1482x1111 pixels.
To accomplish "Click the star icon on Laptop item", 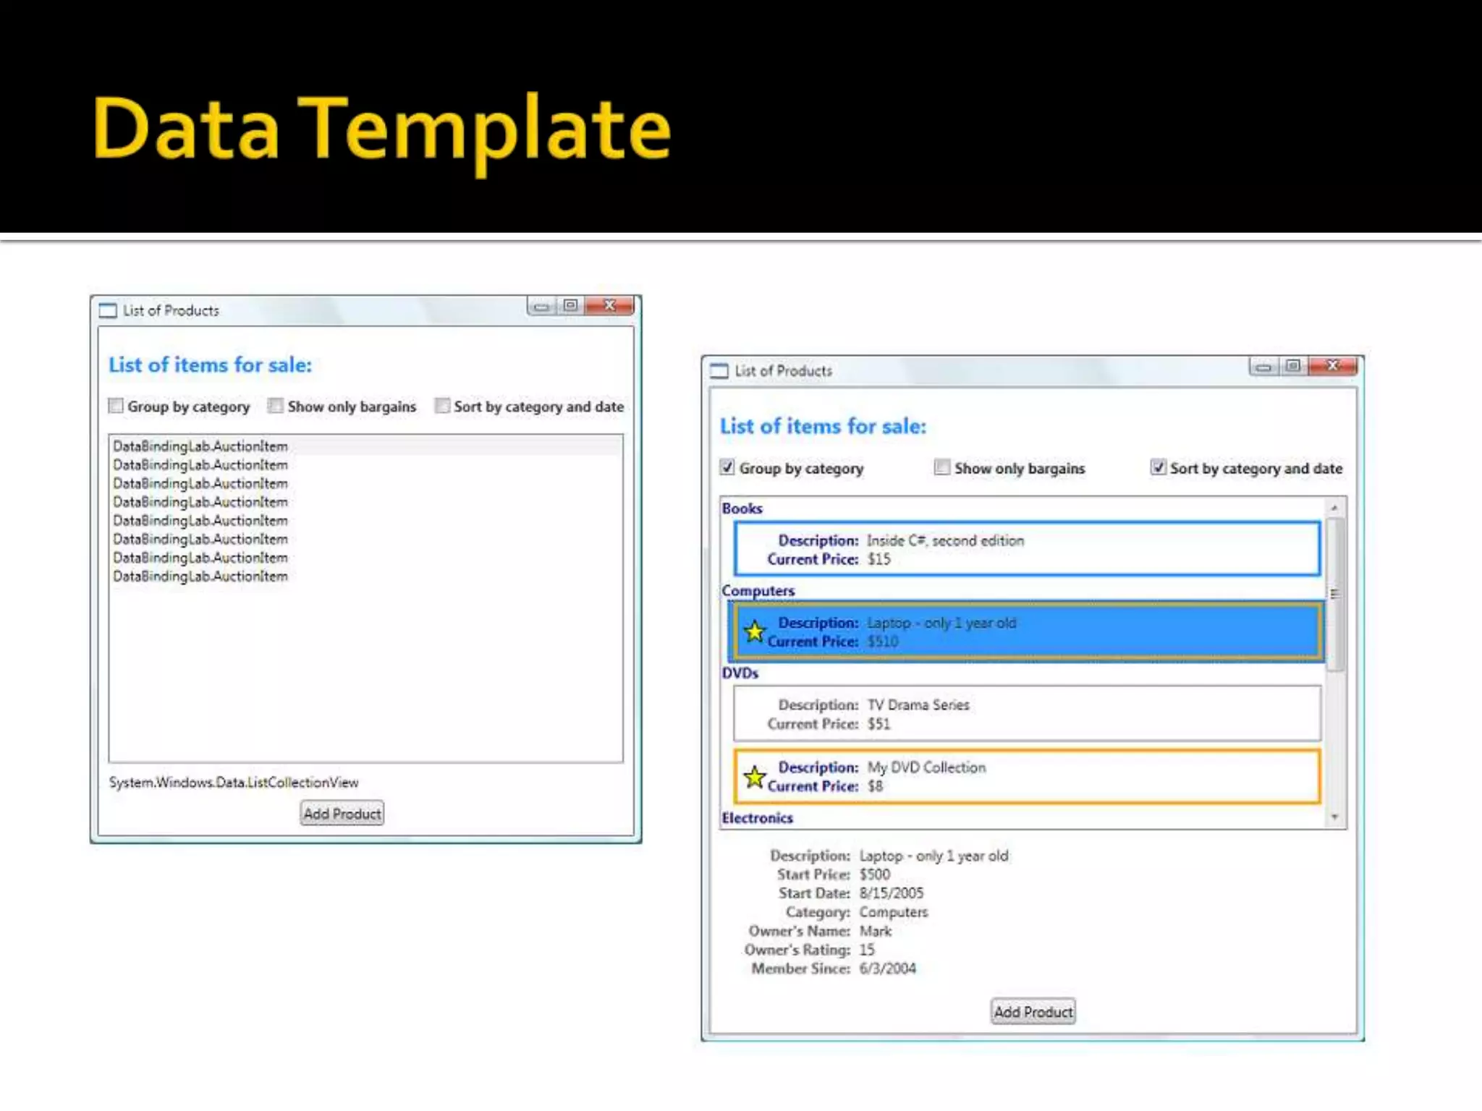I will click(754, 631).
